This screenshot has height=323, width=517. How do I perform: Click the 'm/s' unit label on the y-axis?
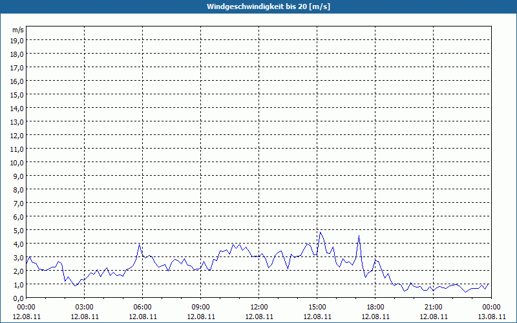click(x=18, y=30)
